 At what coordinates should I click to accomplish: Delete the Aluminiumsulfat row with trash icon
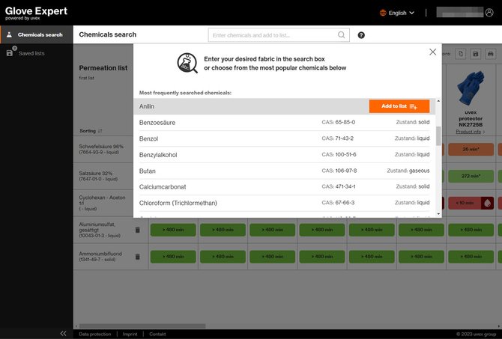tap(138, 230)
